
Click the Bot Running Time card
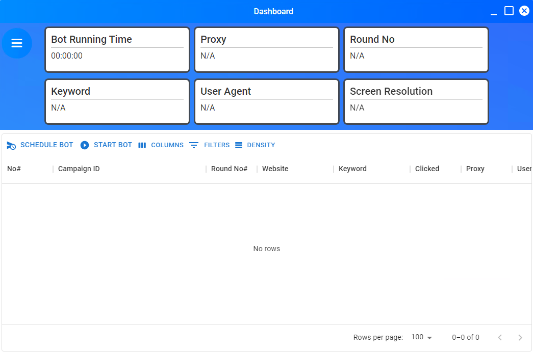click(x=117, y=49)
